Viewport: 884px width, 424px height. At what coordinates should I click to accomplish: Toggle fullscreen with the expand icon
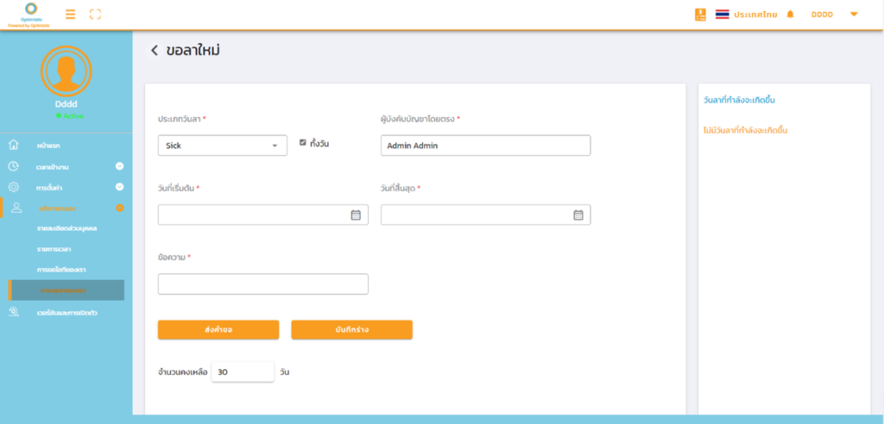95,14
